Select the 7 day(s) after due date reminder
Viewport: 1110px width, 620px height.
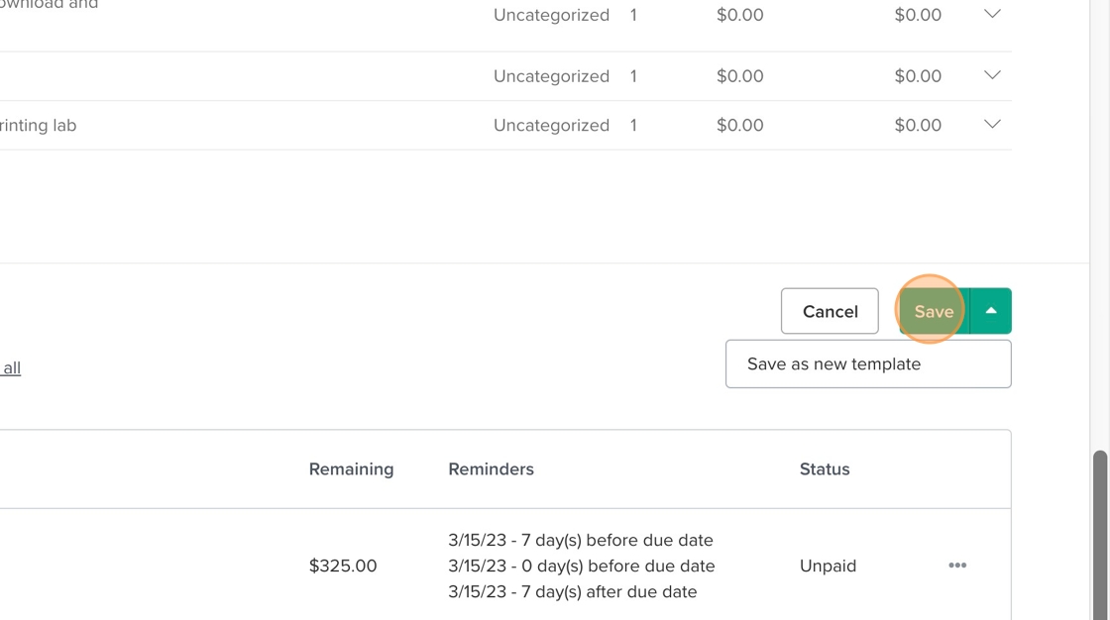point(573,591)
